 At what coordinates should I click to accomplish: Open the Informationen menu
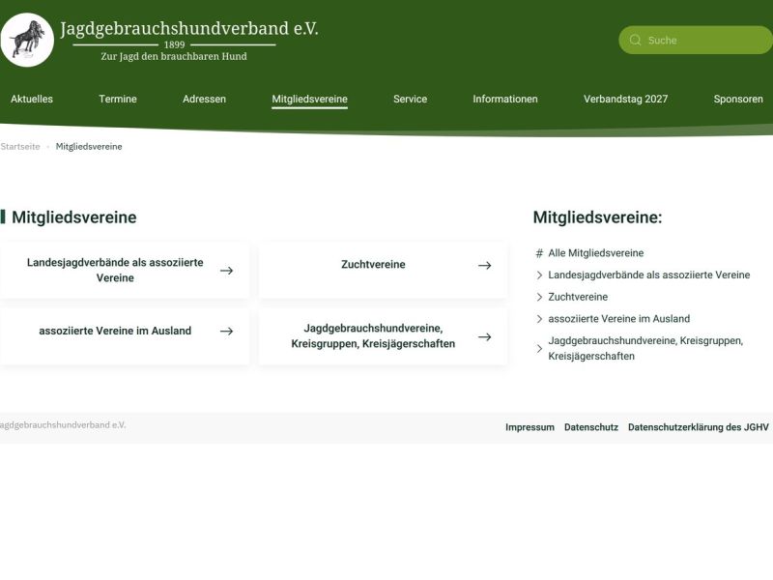point(505,99)
